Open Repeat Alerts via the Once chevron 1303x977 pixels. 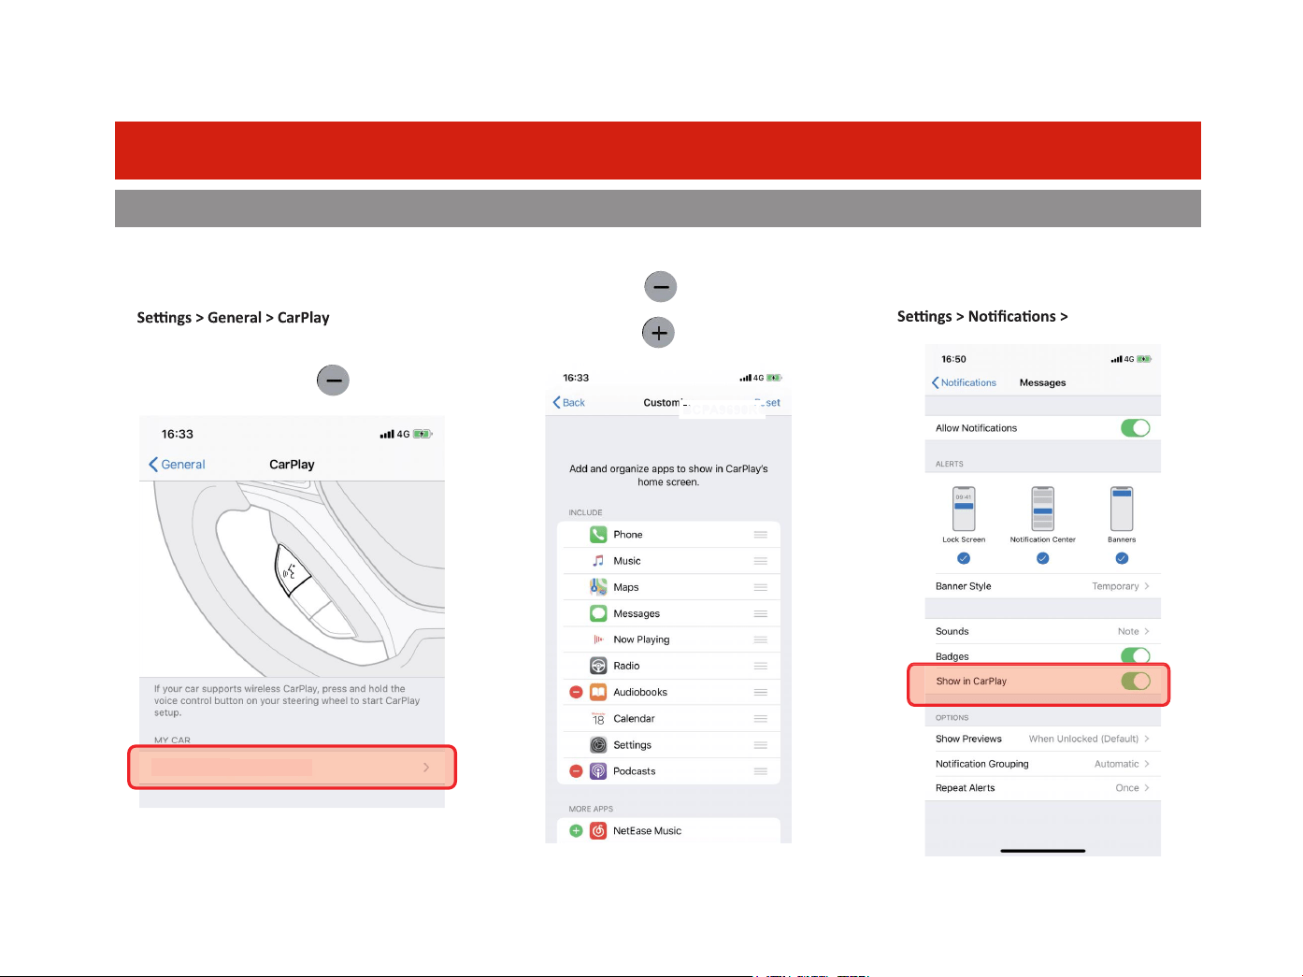pyautogui.click(x=1147, y=788)
